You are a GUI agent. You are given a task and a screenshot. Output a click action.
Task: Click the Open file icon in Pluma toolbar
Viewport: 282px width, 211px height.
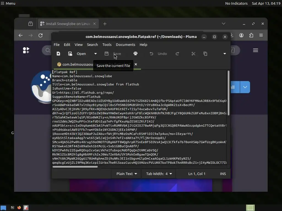coord(70,54)
